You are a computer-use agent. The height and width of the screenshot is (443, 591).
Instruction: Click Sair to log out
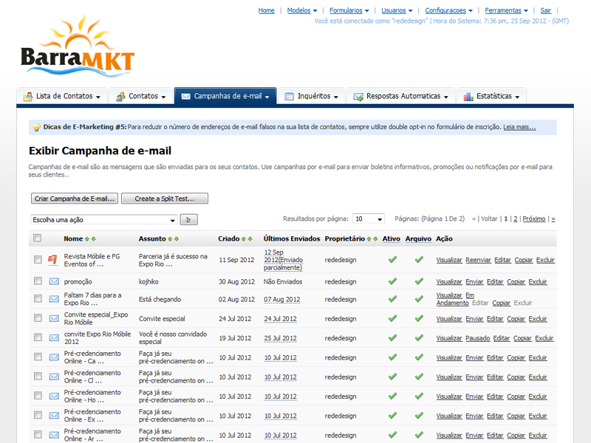545,10
